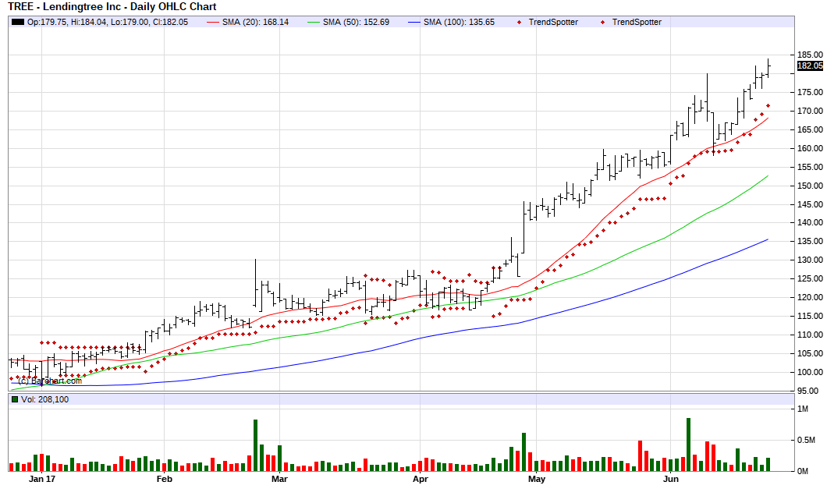
Task: Click the 'Mar' date axis label
Action: (x=279, y=479)
